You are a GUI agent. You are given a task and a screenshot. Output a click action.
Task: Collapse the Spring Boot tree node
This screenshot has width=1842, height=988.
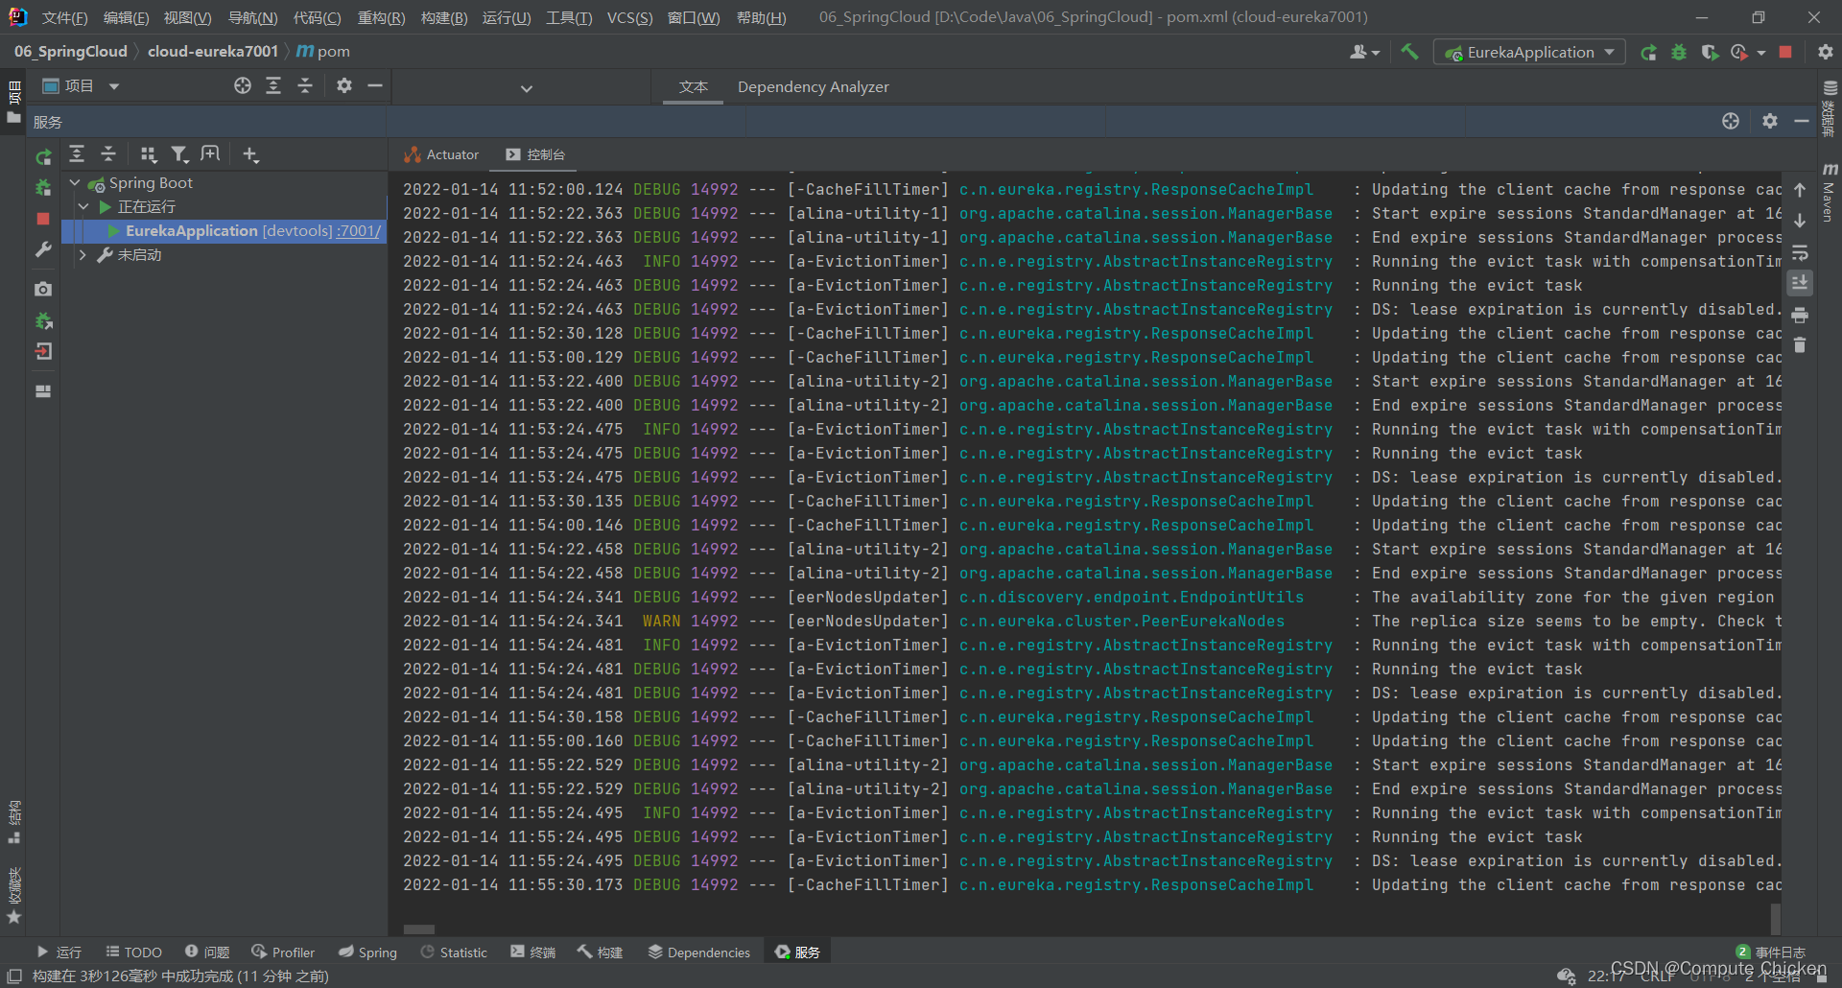pyautogui.click(x=75, y=182)
